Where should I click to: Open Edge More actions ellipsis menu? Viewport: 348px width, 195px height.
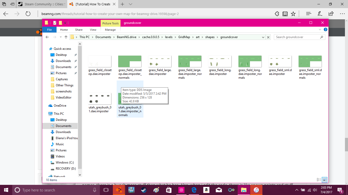pos(342,14)
